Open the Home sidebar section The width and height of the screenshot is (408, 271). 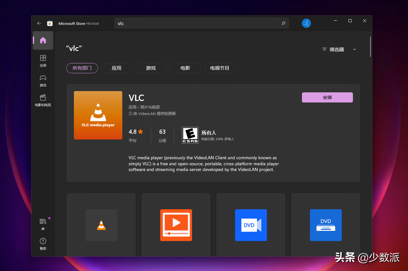(x=43, y=40)
